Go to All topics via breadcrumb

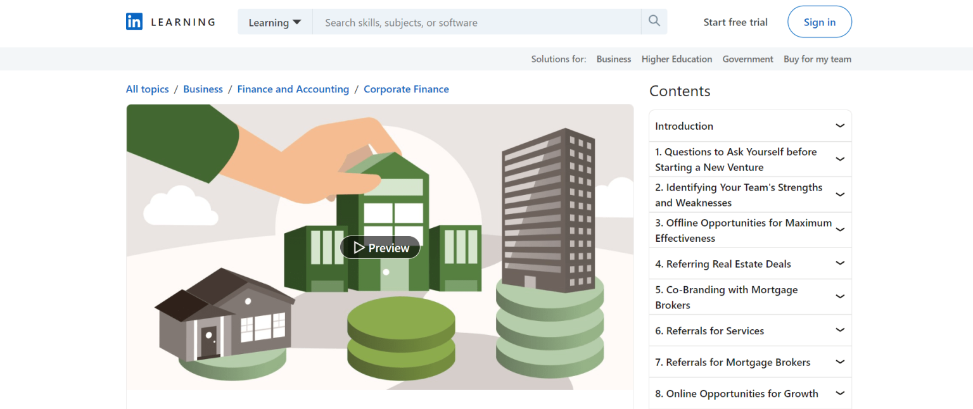pos(147,89)
